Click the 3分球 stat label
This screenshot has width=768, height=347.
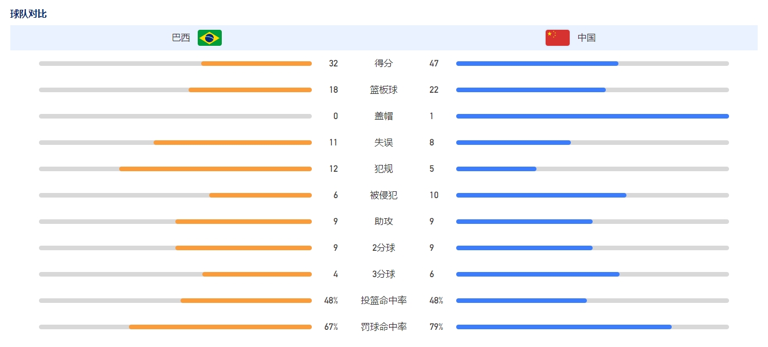coord(384,274)
